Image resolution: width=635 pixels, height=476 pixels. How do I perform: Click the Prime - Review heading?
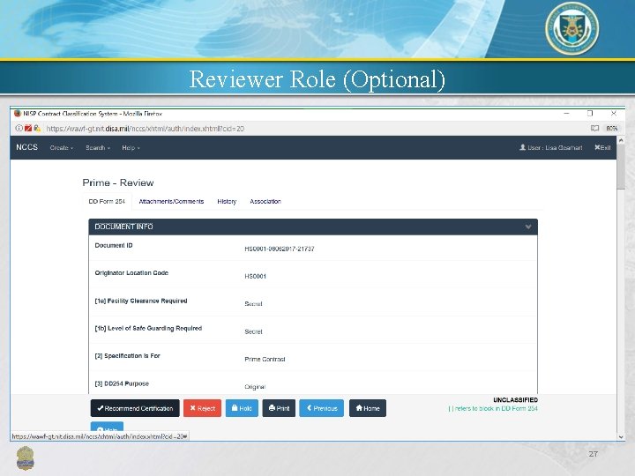pyautogui.click(x=118, y=182)
